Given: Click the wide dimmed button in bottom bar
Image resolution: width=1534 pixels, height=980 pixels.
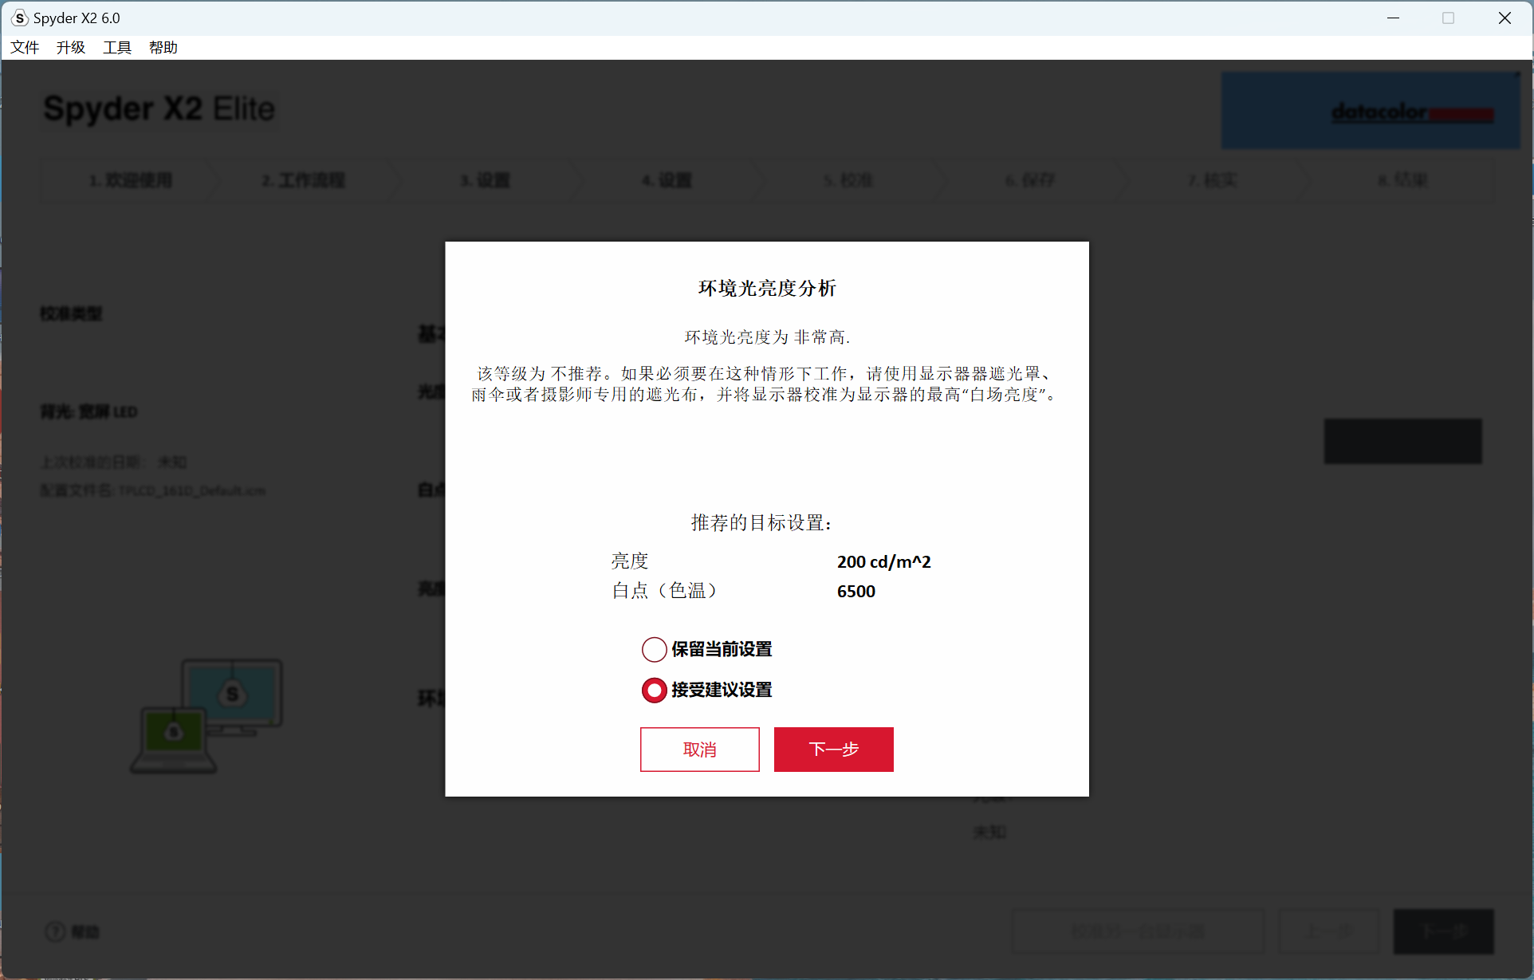Looking at the screenshot, I should pyautogui.click(x=1138, y=931).
